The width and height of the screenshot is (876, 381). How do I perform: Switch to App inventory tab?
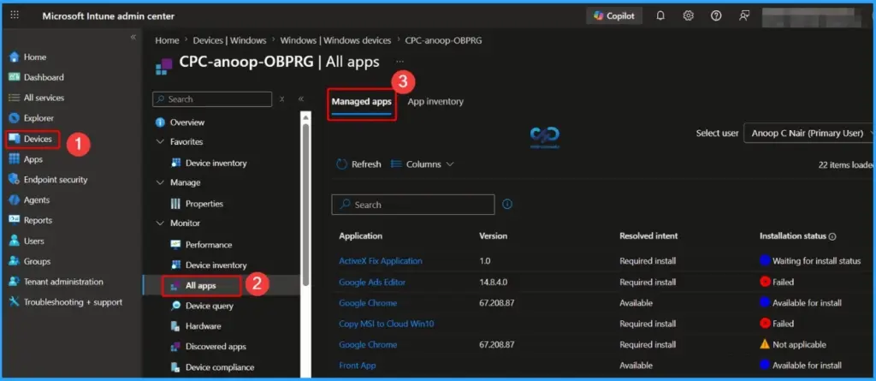point(435,102)
